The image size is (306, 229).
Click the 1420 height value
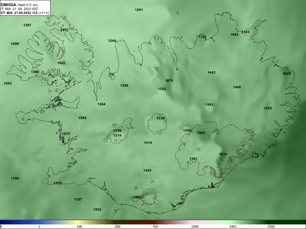[147, 170]
